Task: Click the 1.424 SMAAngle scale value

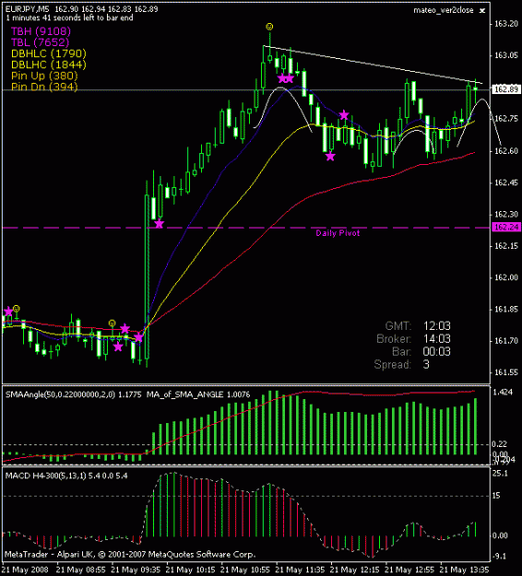Action: (503, 393)
